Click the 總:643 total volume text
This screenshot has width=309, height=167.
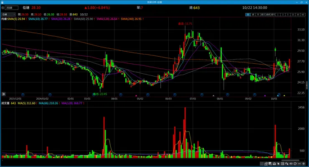pos(195,7)
